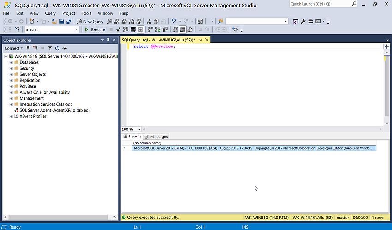Expand Always On High Availability node
Image resolution: width=392 pixels, height=230 pixels.
(11, 92)
